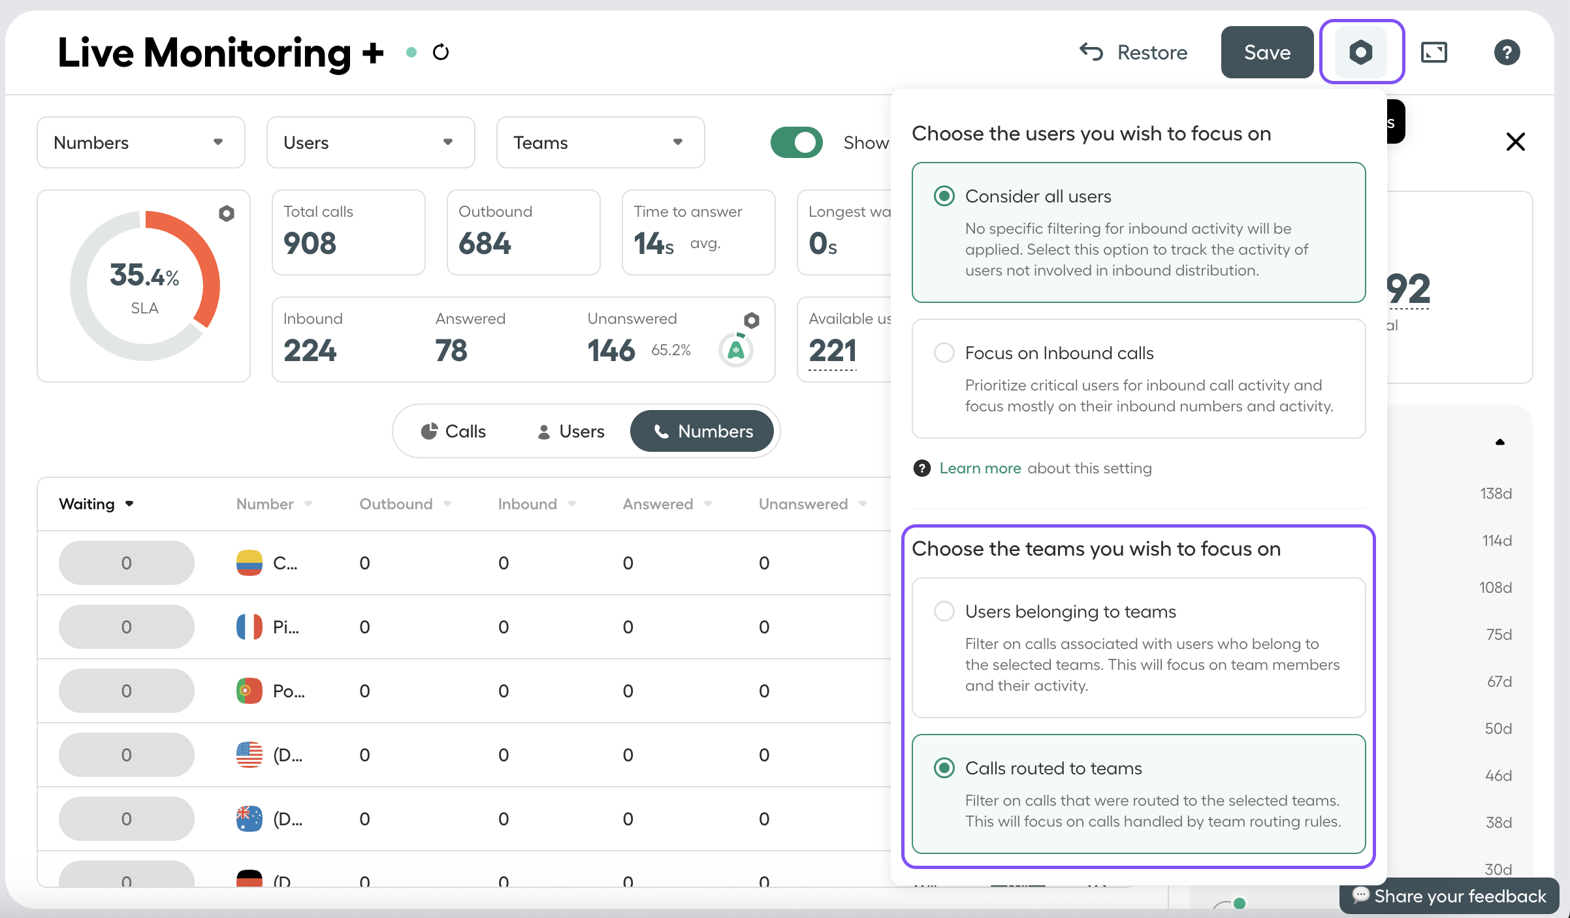Click the Restore button label
The height and width of the screenshot is (918, 1570).
coord(1153,52)
